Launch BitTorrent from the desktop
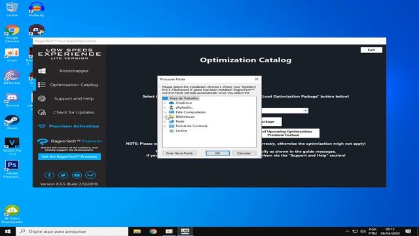Screen dimensions: 419x236 point(12,77)
